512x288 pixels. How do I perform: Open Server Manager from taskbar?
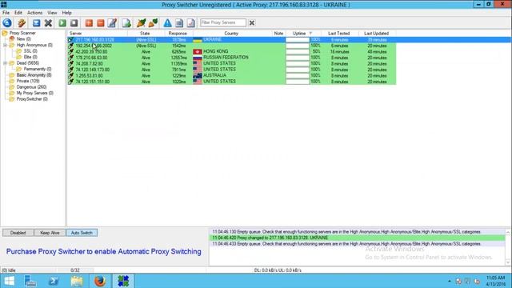click(x=30, y=281)
